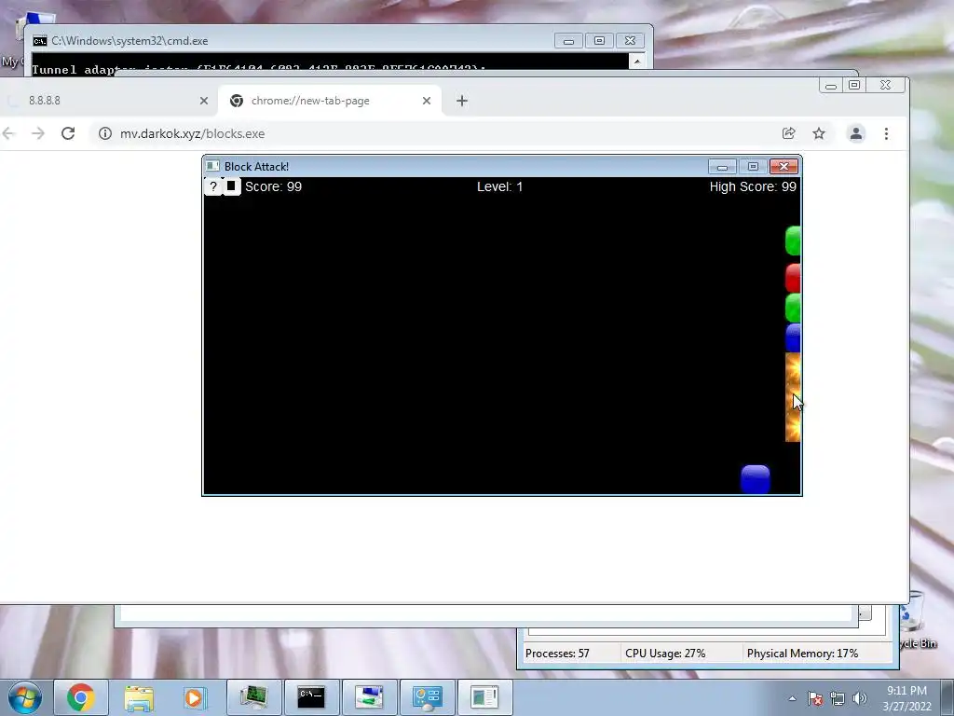
Task: Click CPU Usage: 27% in the status bar
Action: pyautogui.click(x=665, y=654)
